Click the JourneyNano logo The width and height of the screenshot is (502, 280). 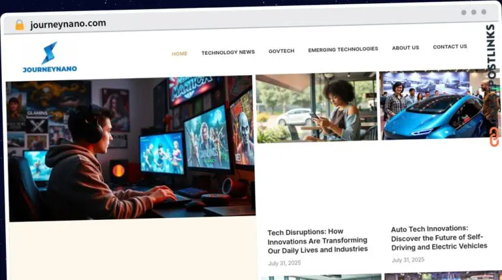[x=50, y=57]
